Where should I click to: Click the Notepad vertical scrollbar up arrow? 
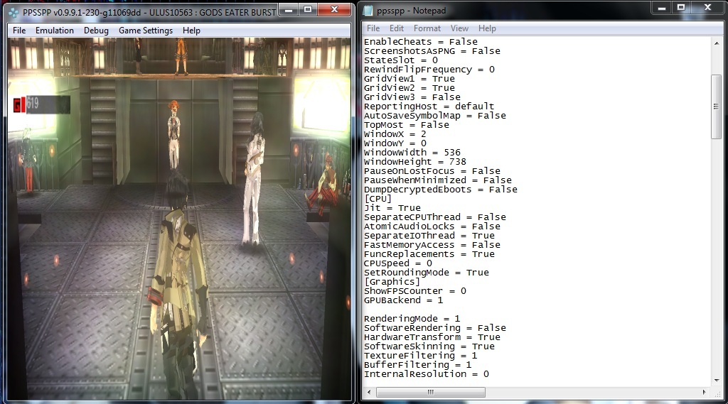(x=717, y=43)
